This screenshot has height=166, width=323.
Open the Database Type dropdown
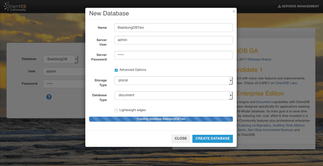(x=173, y=95)
